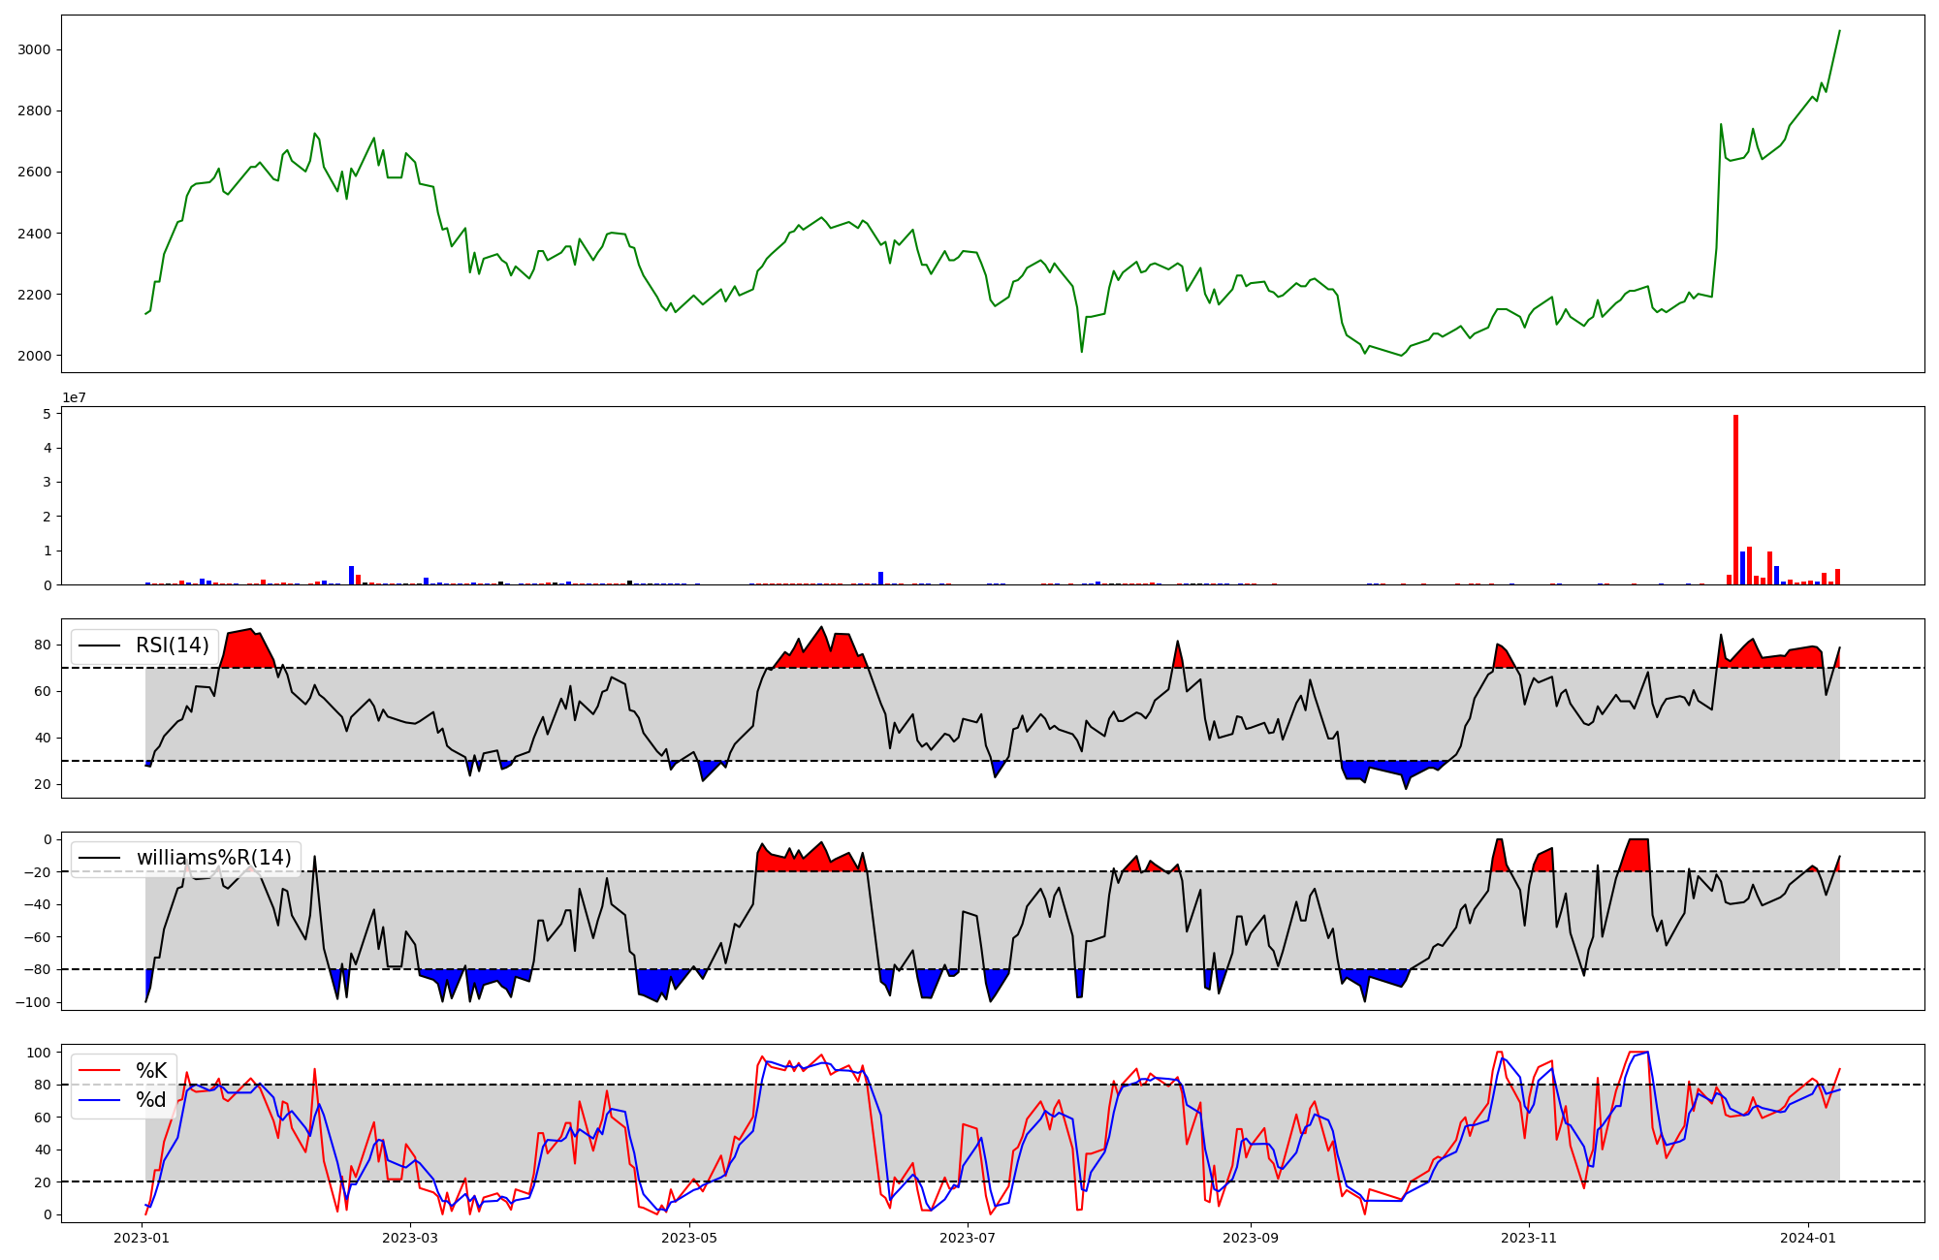
Task: Click the 2023-01 x-axis date label
Action: [x=143, y=1238]
